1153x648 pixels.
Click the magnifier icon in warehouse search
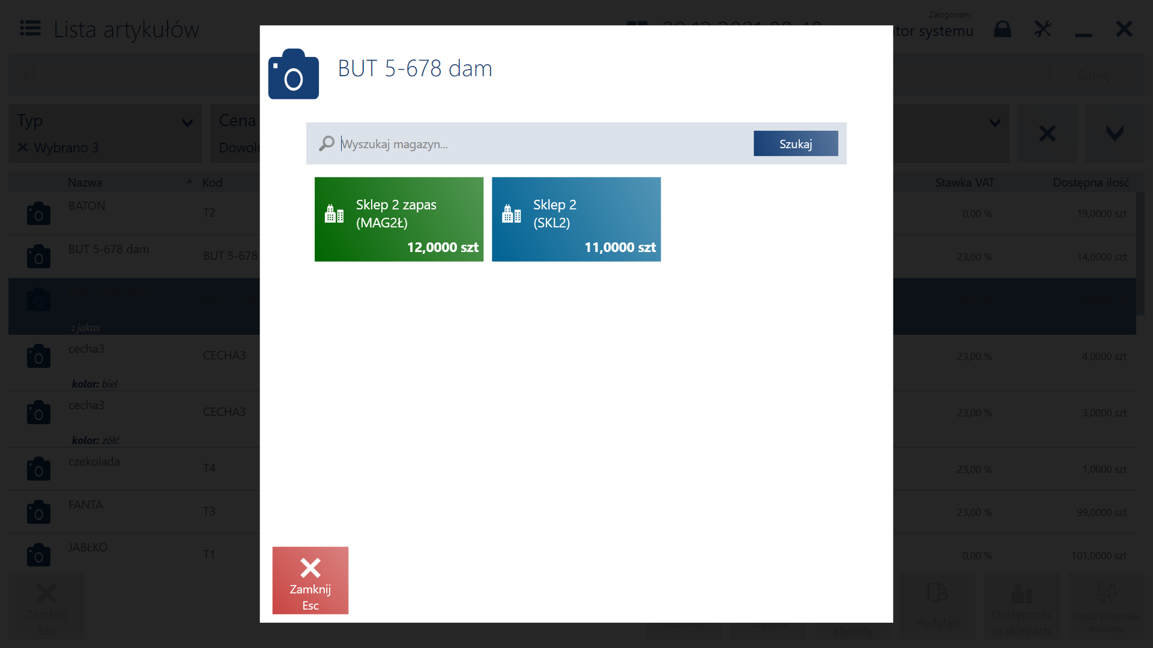pos(326,143)
